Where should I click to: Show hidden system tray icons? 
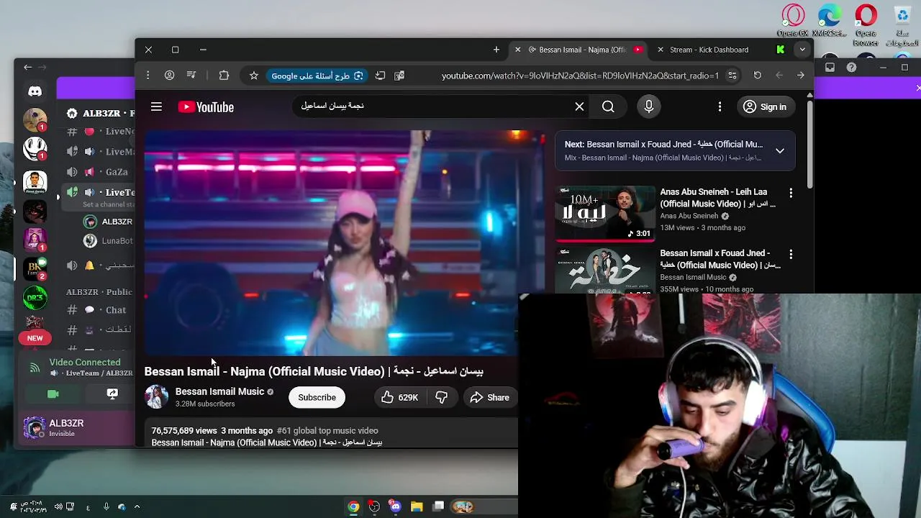(137, 506)
